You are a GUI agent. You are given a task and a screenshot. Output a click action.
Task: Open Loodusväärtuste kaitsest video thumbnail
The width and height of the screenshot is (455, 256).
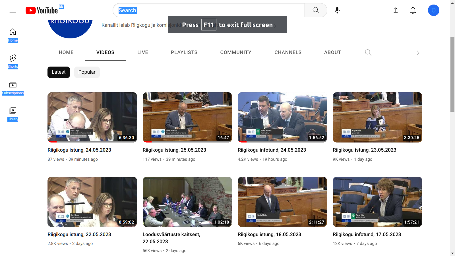pyautogui.click(x=187, y=202)
